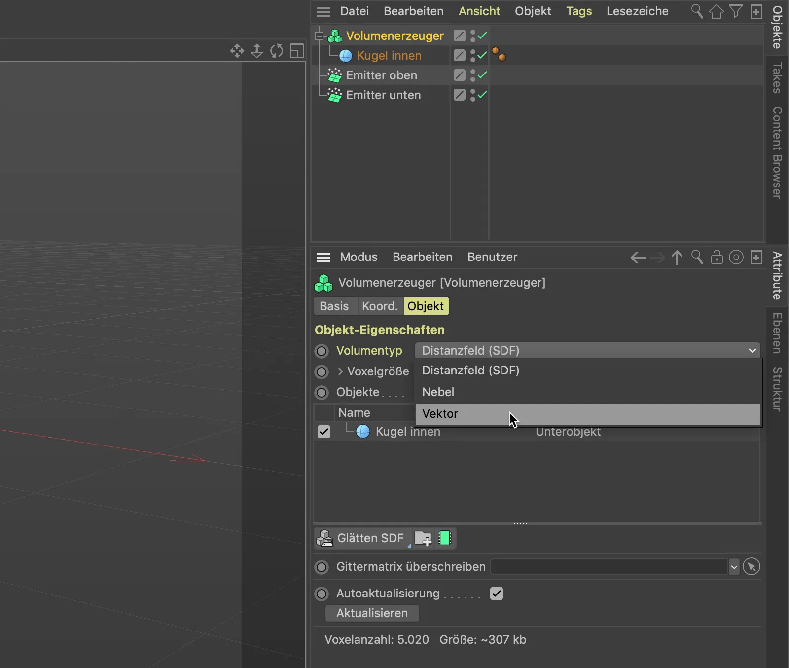
Task: Open the Volumentyp dropdown field
Action: (588, 351)
